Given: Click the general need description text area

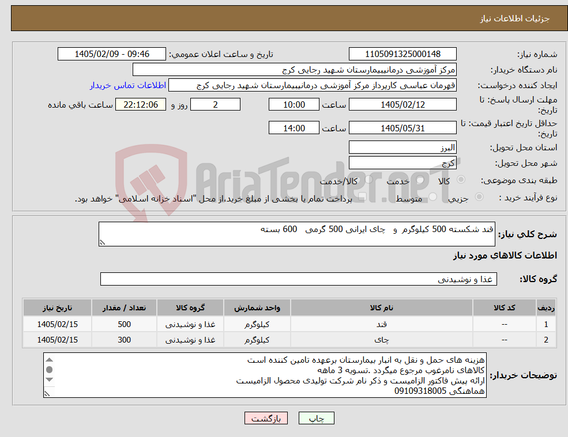Looking at the screenshot, I should [296, 234].
